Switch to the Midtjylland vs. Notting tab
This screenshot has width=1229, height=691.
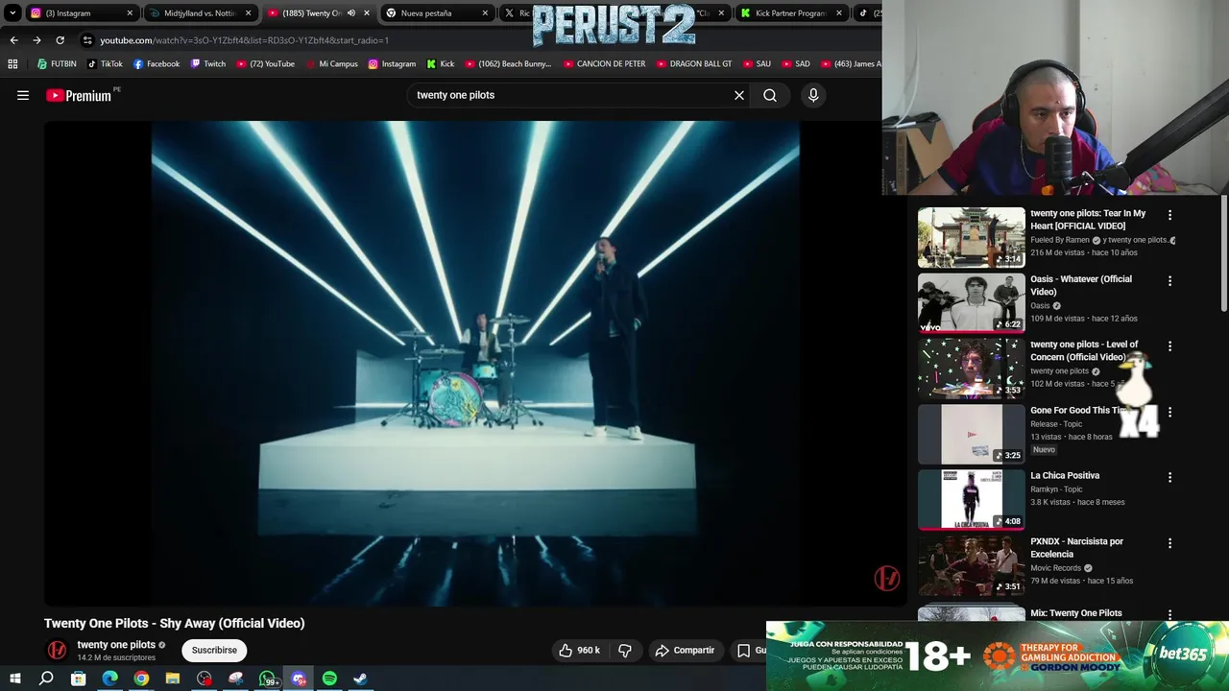pos(200,13)
